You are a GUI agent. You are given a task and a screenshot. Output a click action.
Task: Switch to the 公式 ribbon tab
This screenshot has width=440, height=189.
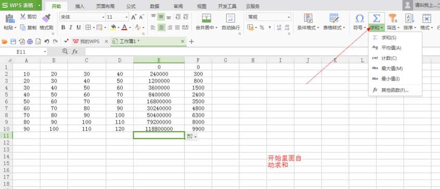[131, 6]
